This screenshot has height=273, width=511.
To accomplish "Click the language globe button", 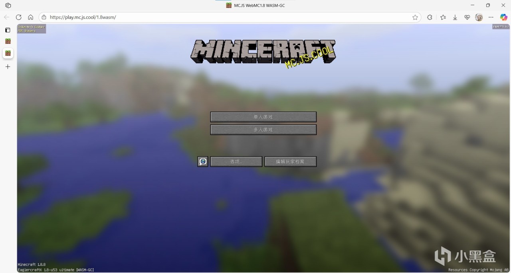I will tap(203, 161).
